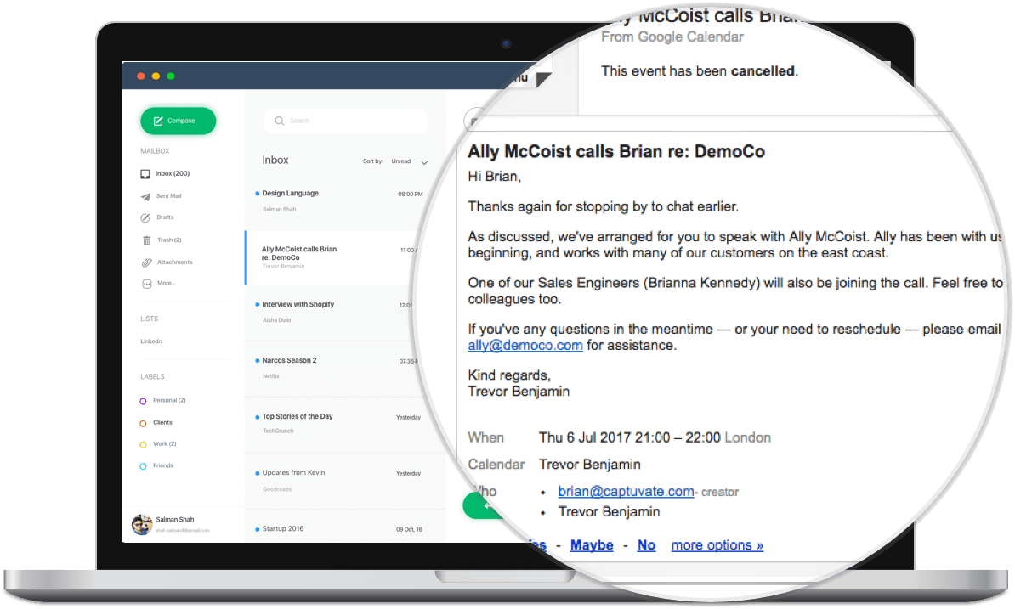Image resolution: width=1015 pixels, height=609 pixels.
Task: Open the Friends label
Action: 163,466
